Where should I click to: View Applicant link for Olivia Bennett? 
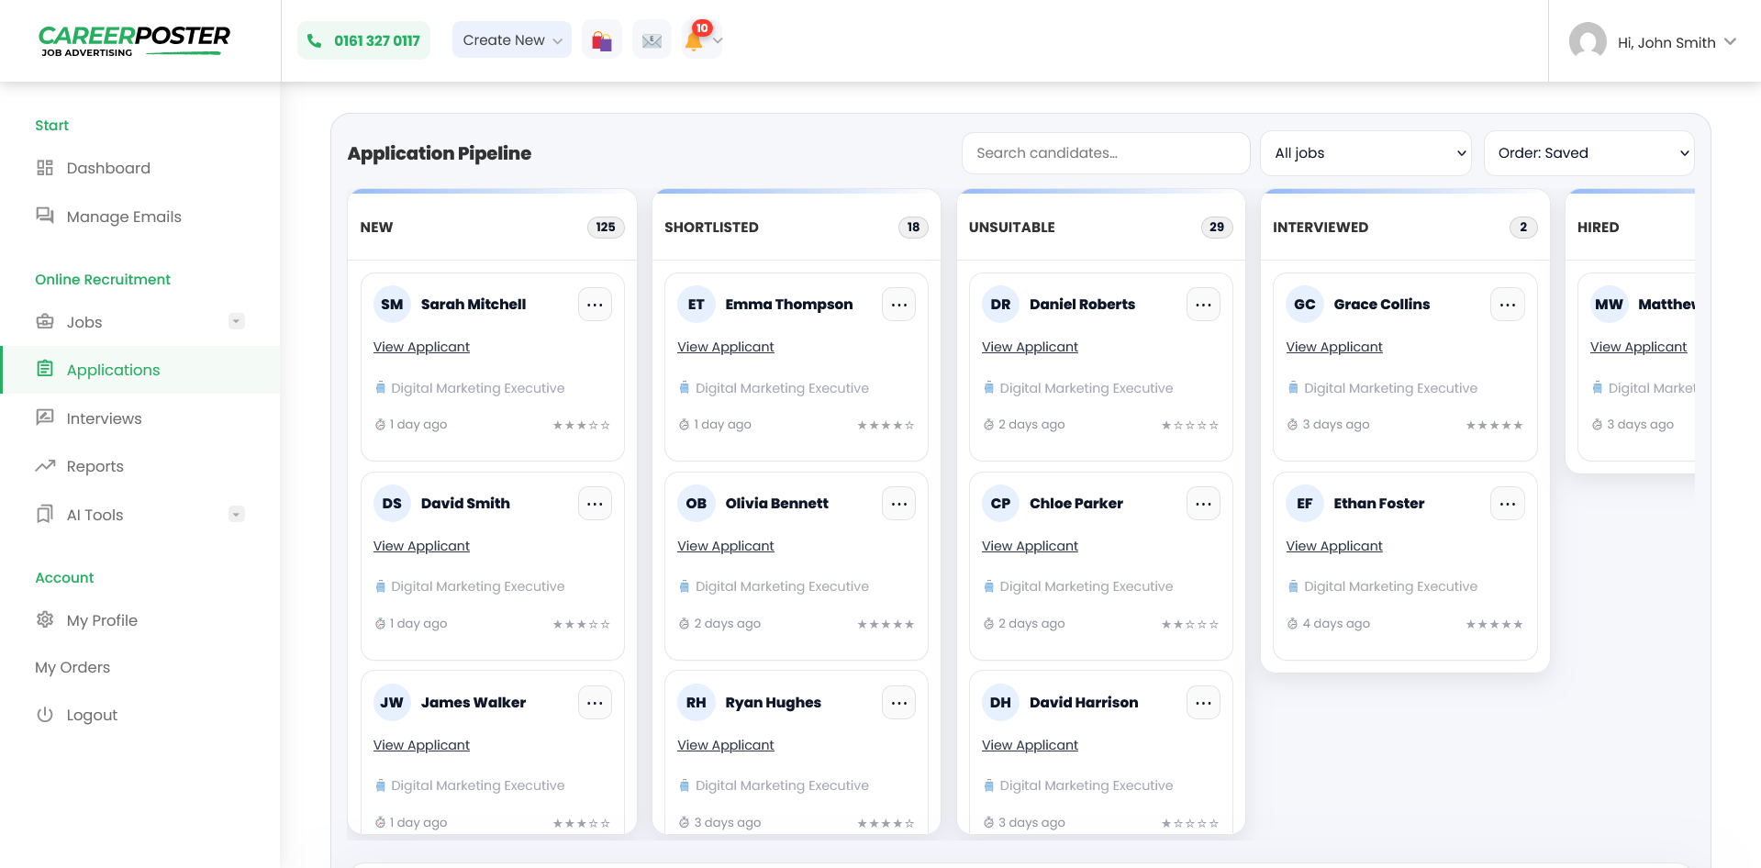pyautogui.click(x=726, y=546)
